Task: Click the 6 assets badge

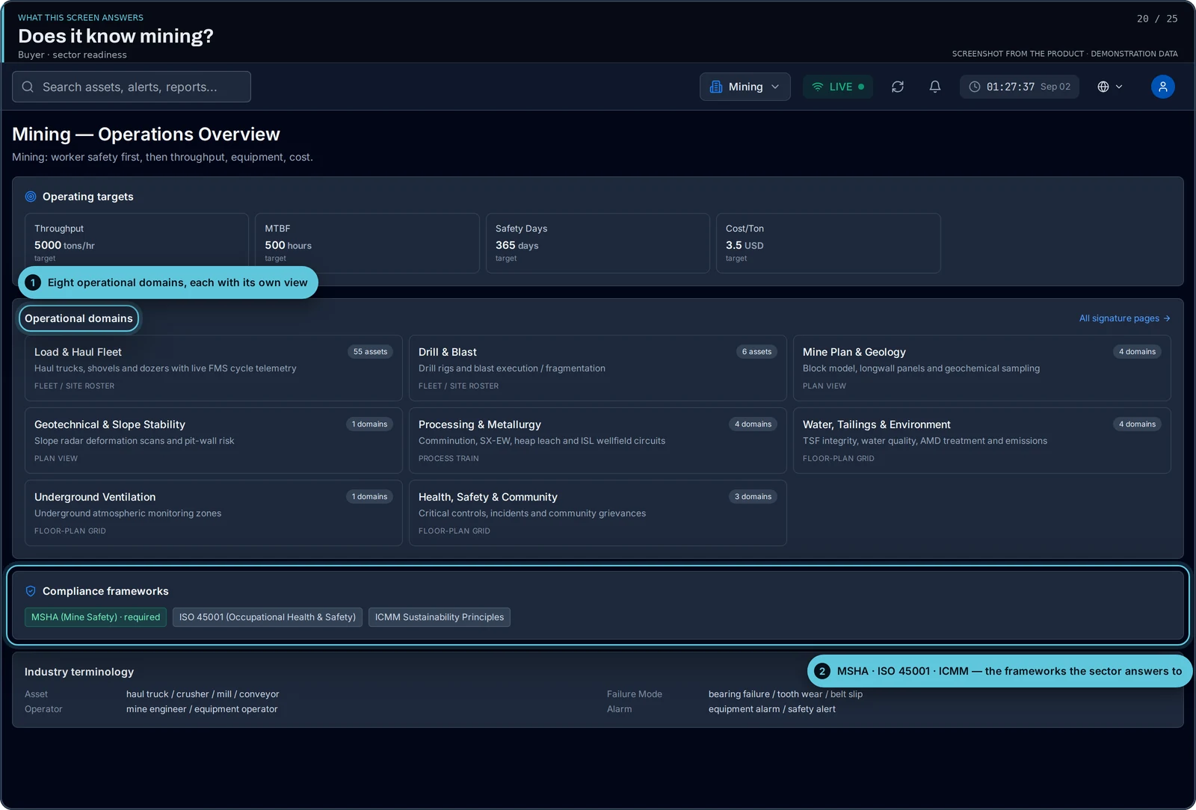Action: click(756, 352)
